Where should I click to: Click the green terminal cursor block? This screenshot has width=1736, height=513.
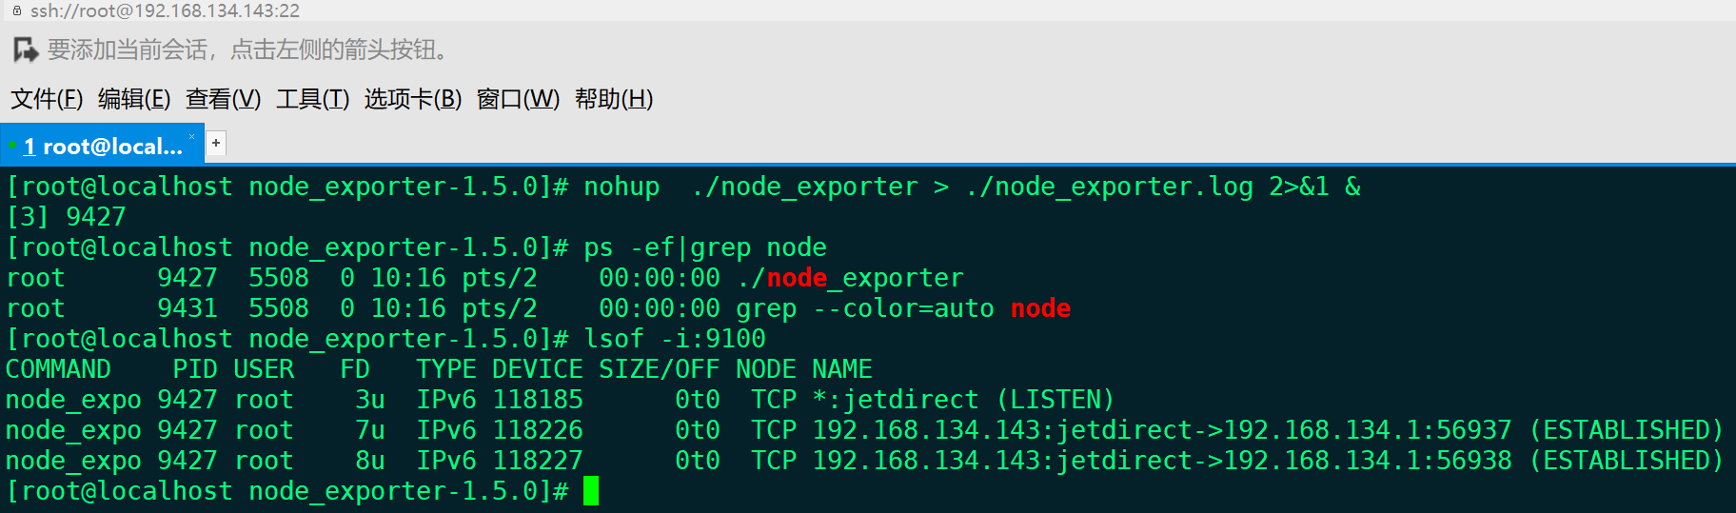pyautogui.click(x=591, y=491)
